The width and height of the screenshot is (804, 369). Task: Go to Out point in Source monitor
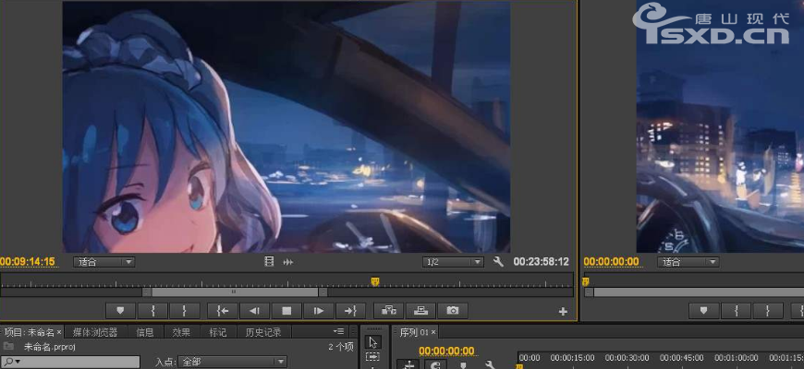[351, 310]
